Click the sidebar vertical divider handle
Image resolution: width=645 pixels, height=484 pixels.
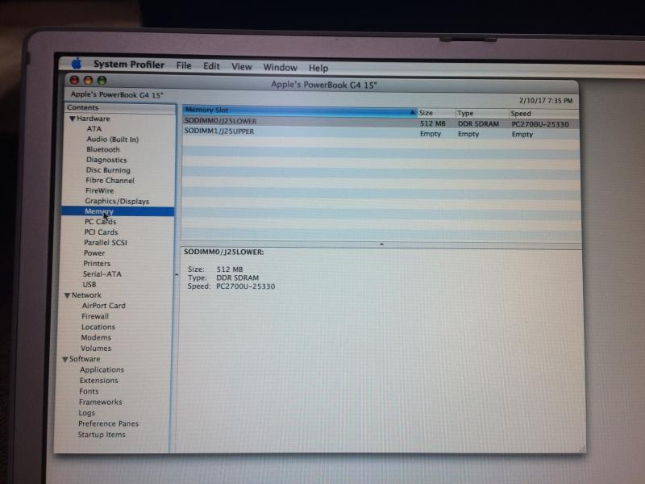pyautogui.click(x=177, y=274)
